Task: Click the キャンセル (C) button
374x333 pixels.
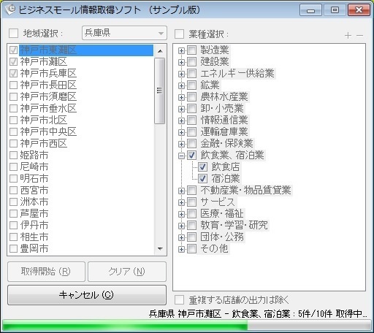Action: pos(87,295)
